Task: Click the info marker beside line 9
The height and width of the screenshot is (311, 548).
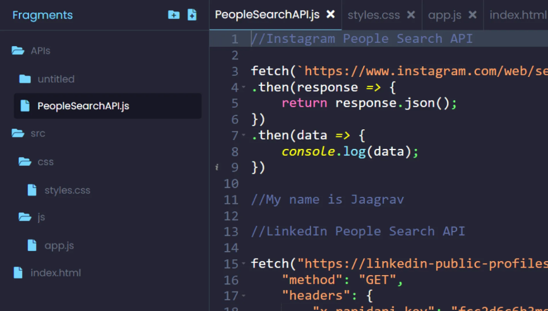Action: (x=217, y=168)
